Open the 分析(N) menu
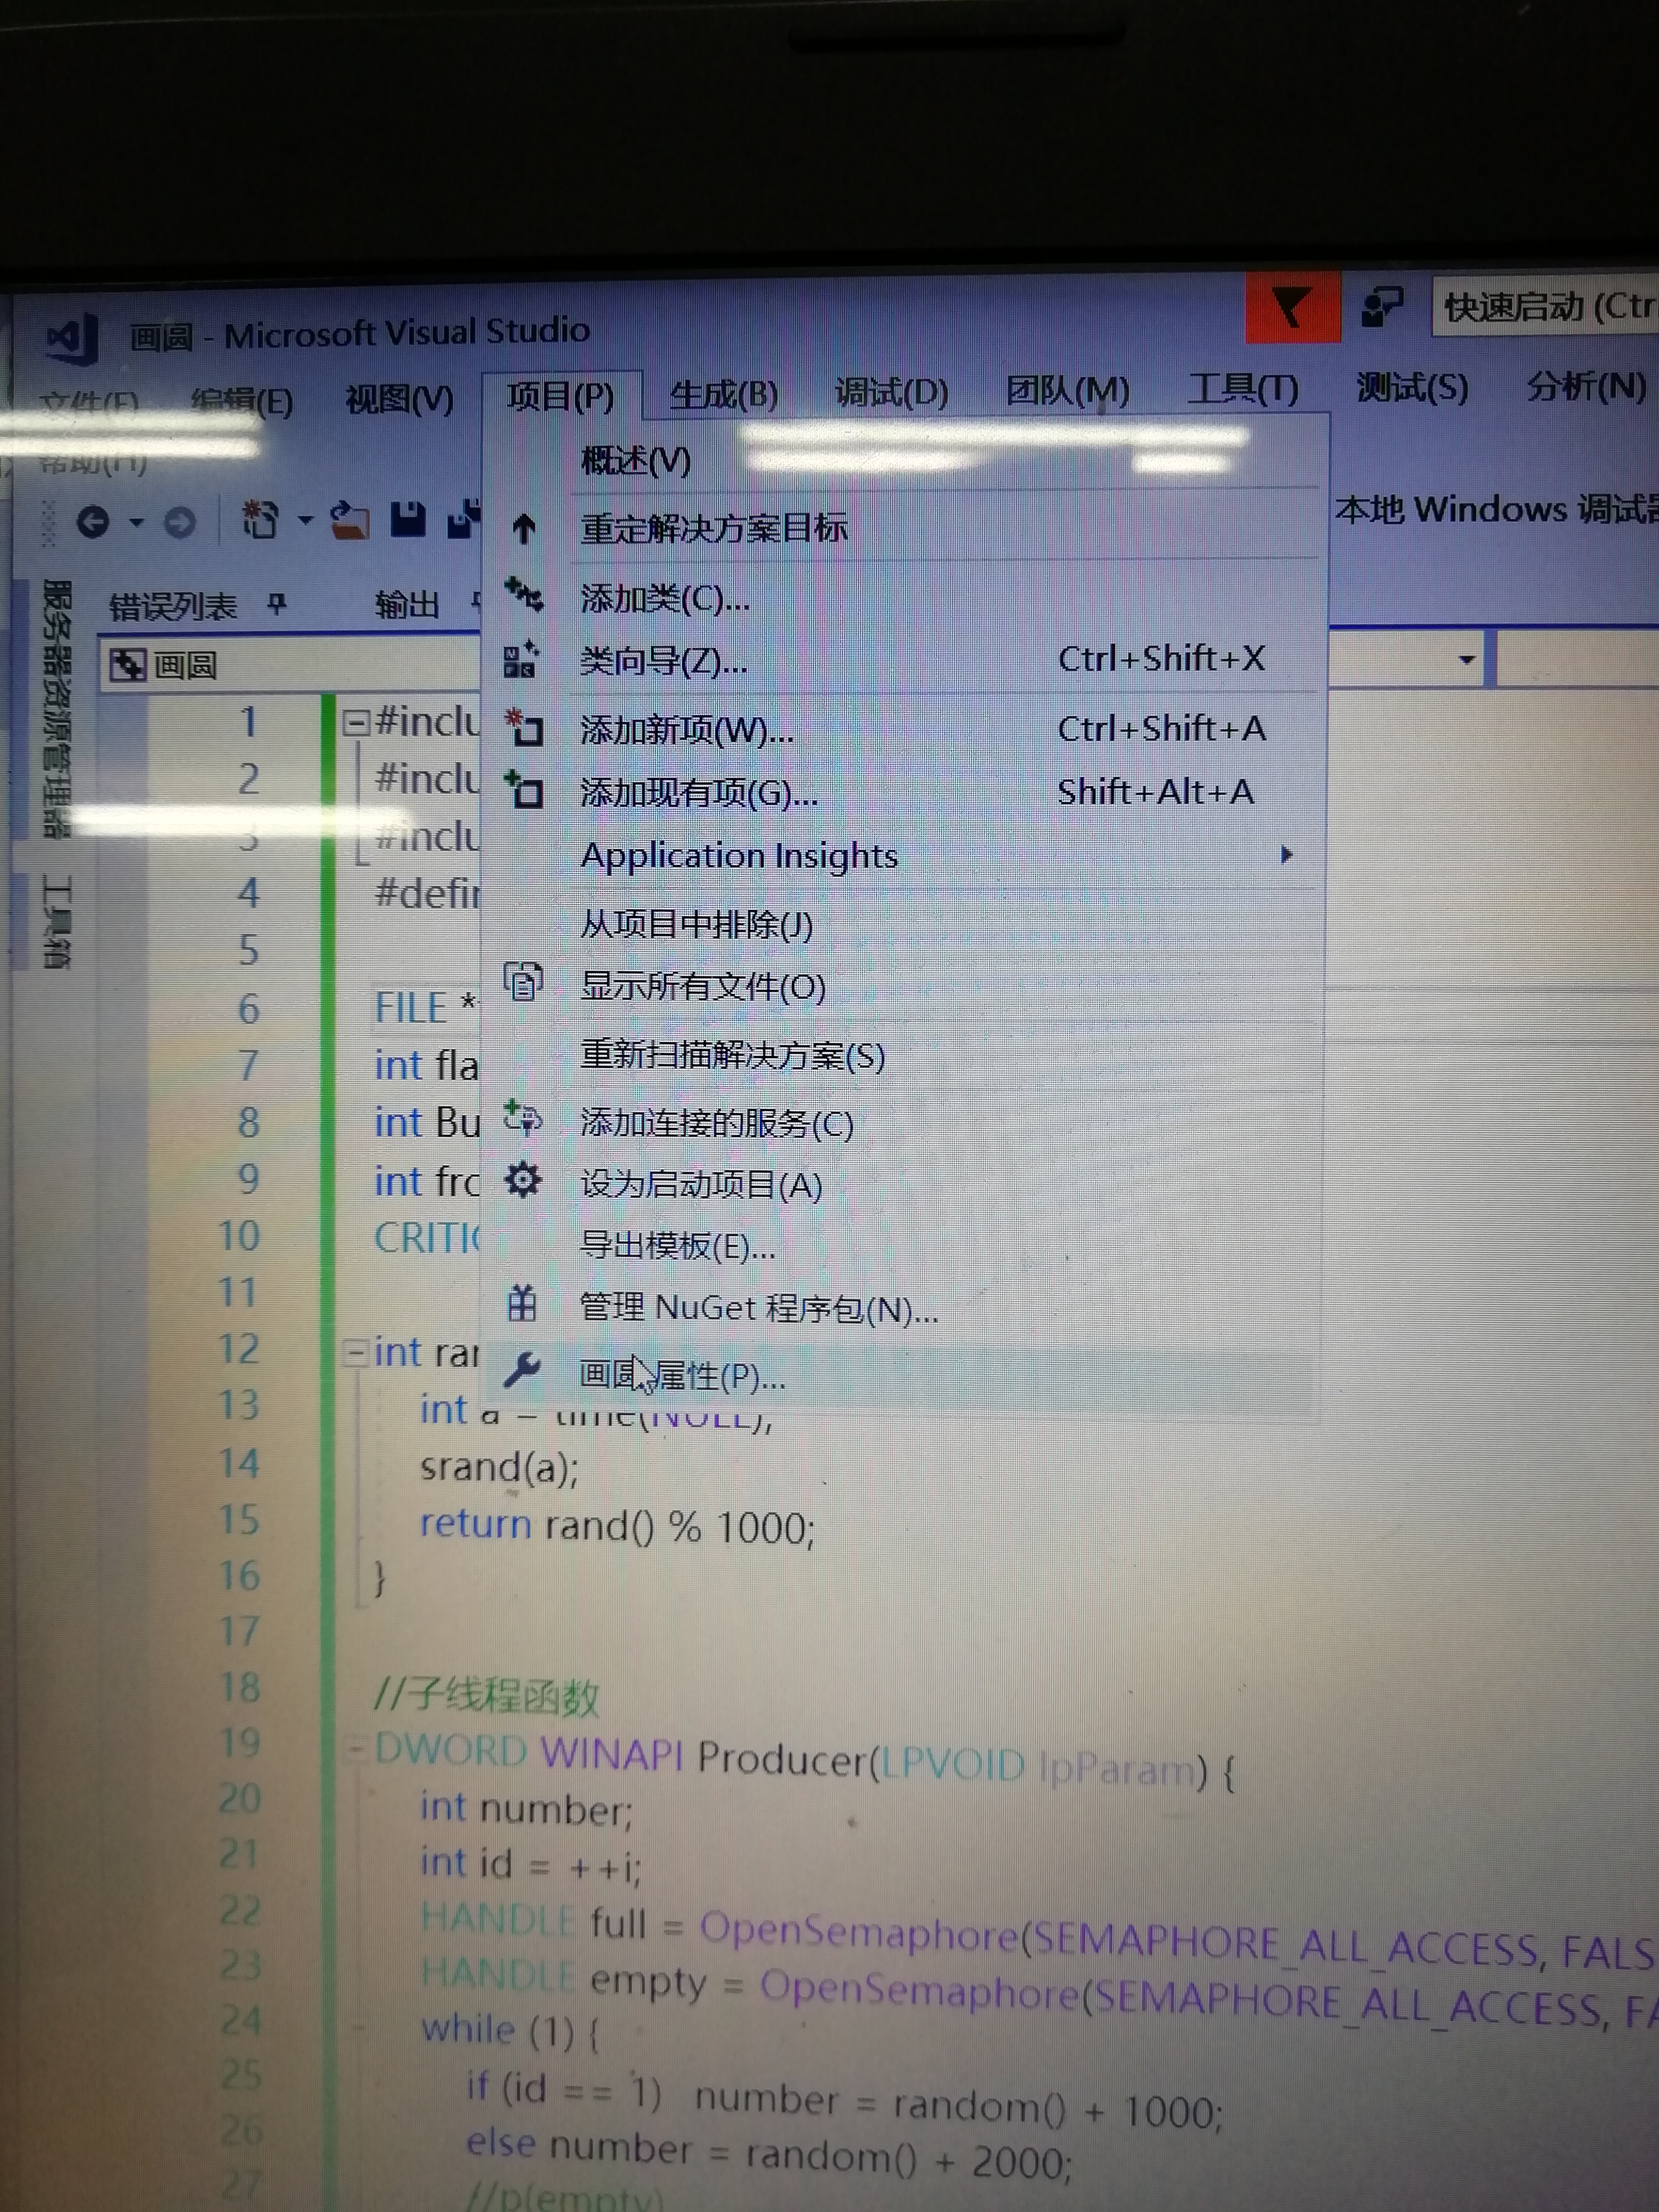Screen dimensions: 1659x2212 1586,385
